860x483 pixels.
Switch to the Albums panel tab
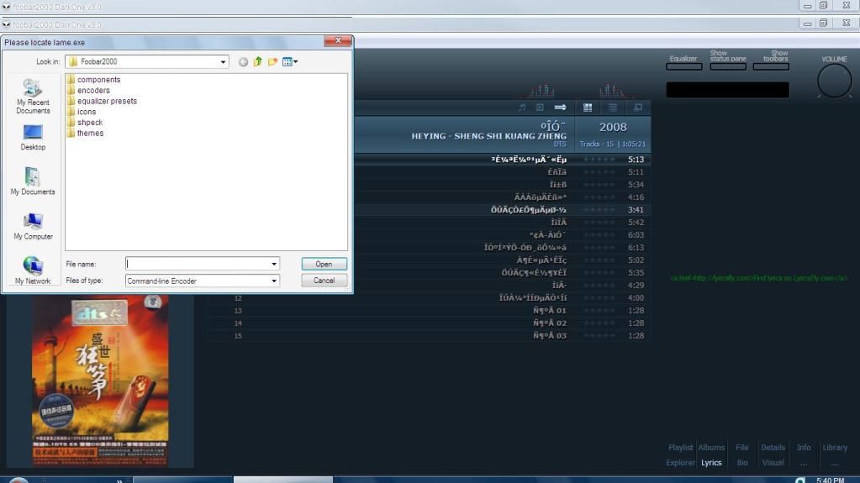(x=711, y=448)
